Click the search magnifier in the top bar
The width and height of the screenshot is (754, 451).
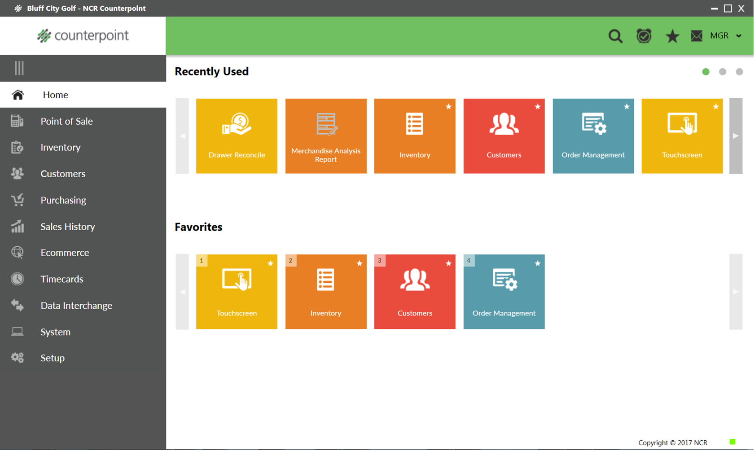click(615, 36)
